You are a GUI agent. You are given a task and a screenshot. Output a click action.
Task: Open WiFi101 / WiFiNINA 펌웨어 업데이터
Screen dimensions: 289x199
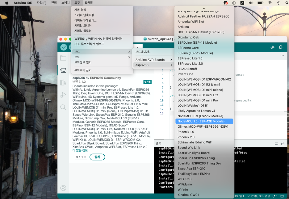[102, 39]
